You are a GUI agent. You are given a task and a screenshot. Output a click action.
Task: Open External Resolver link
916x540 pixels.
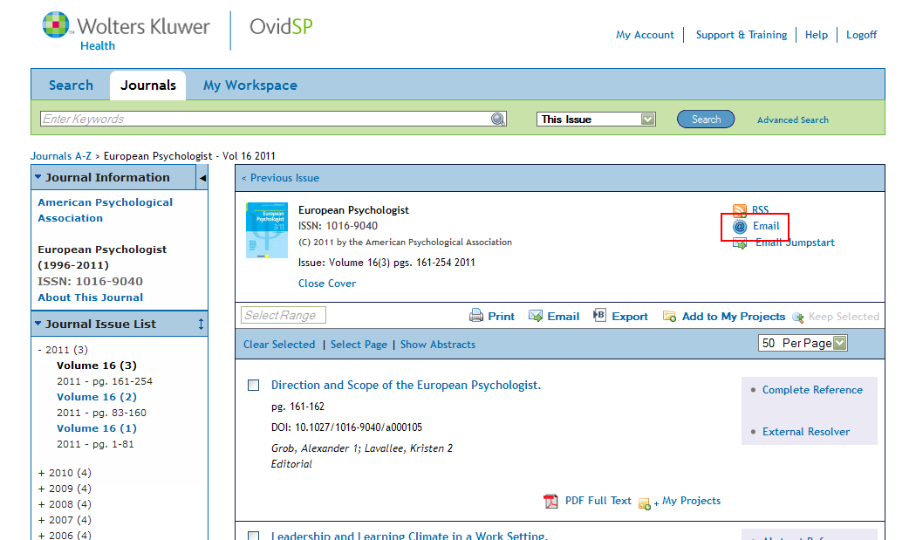(x=805, y=432)
